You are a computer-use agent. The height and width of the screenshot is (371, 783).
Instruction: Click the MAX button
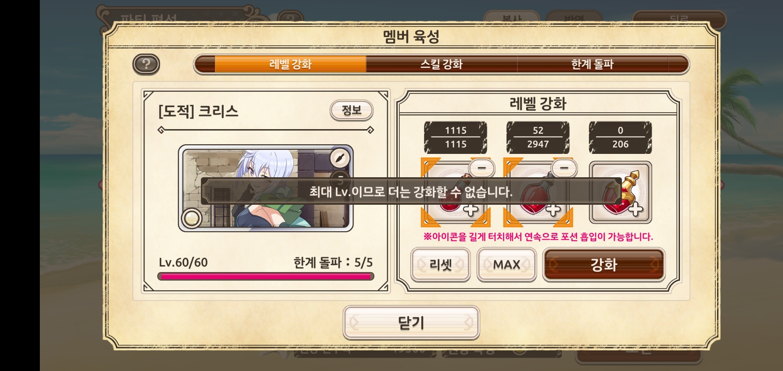506,264
